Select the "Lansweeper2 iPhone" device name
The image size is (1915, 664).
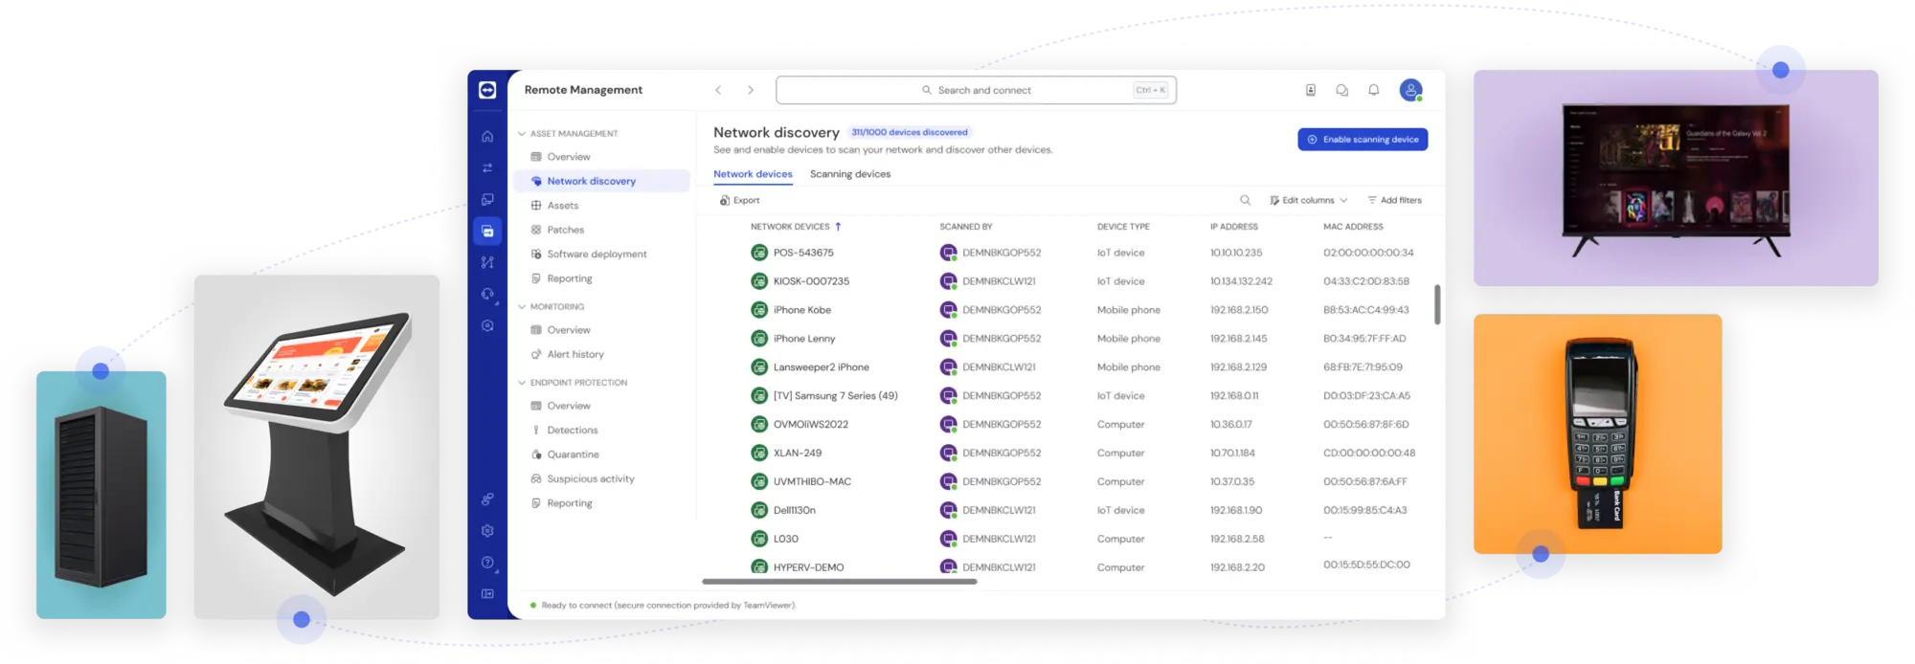(822, 367)
